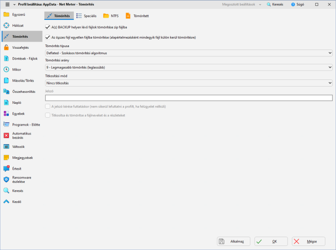Open the Egyebek colored squares icon
The width and height of the screenshot is (336, 250).
tap(6, 113)
